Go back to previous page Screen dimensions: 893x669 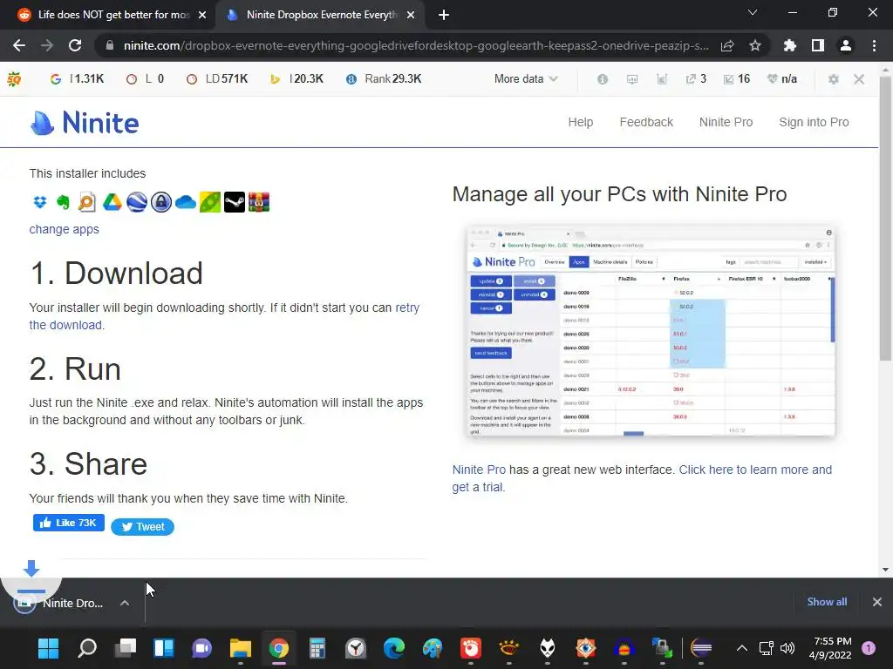[x=19, y=45]
